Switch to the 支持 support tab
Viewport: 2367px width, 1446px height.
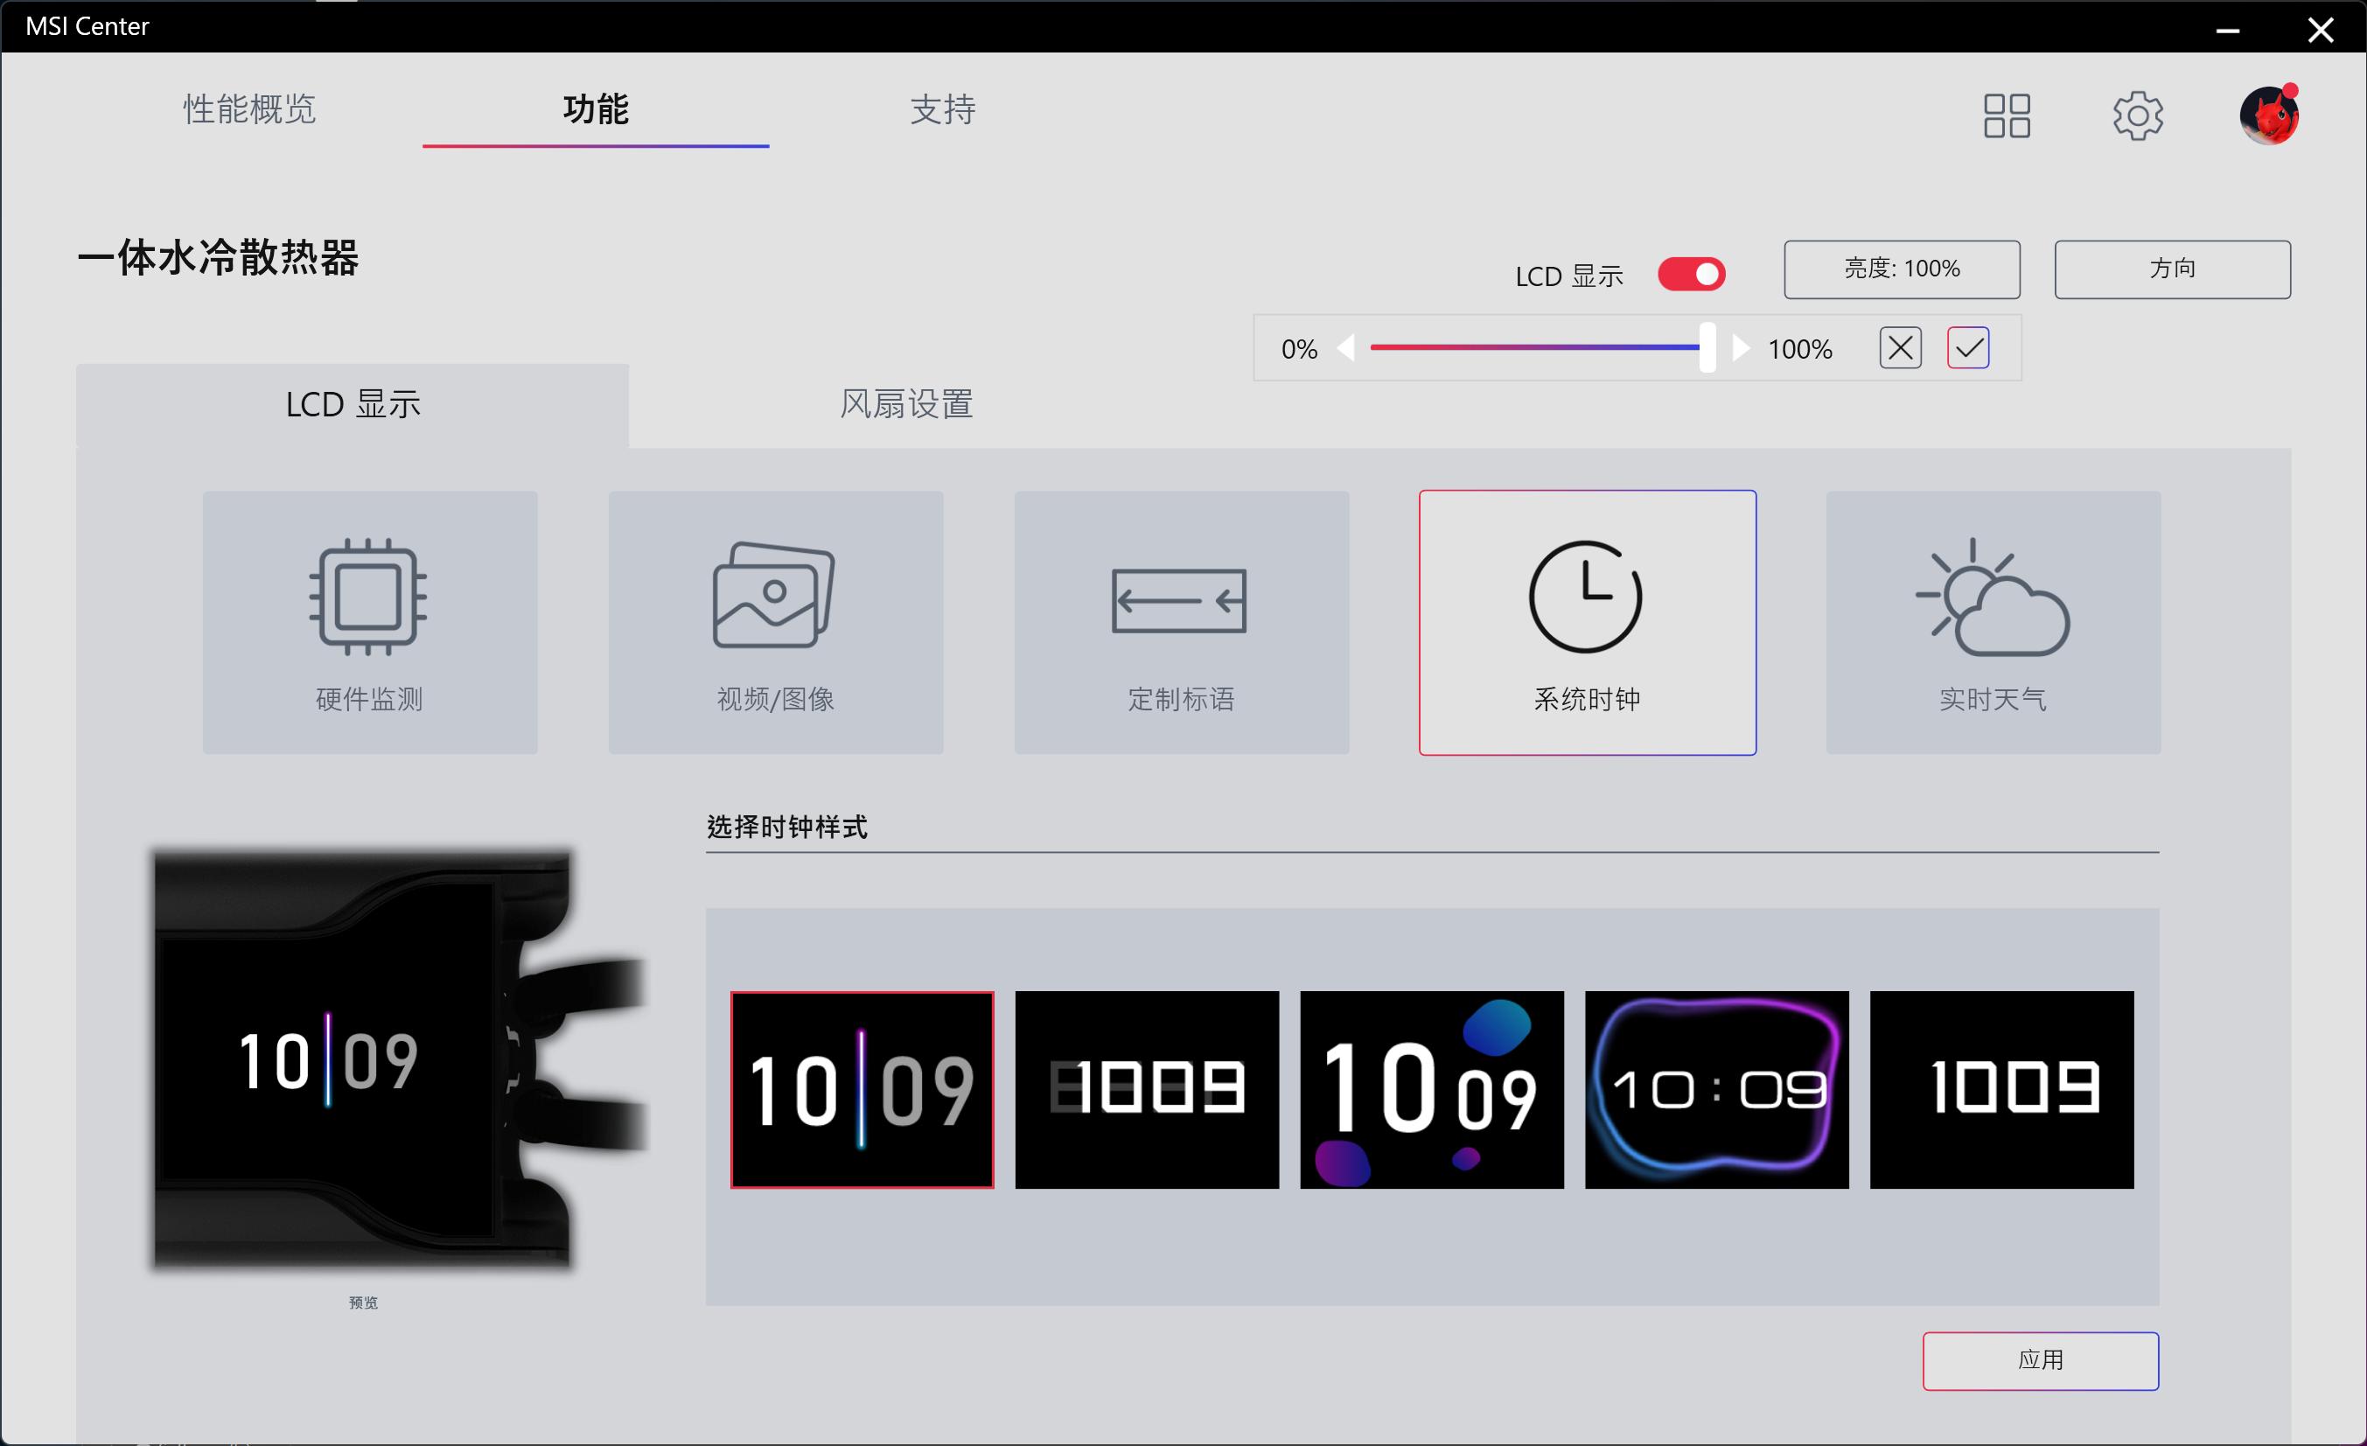943,110
